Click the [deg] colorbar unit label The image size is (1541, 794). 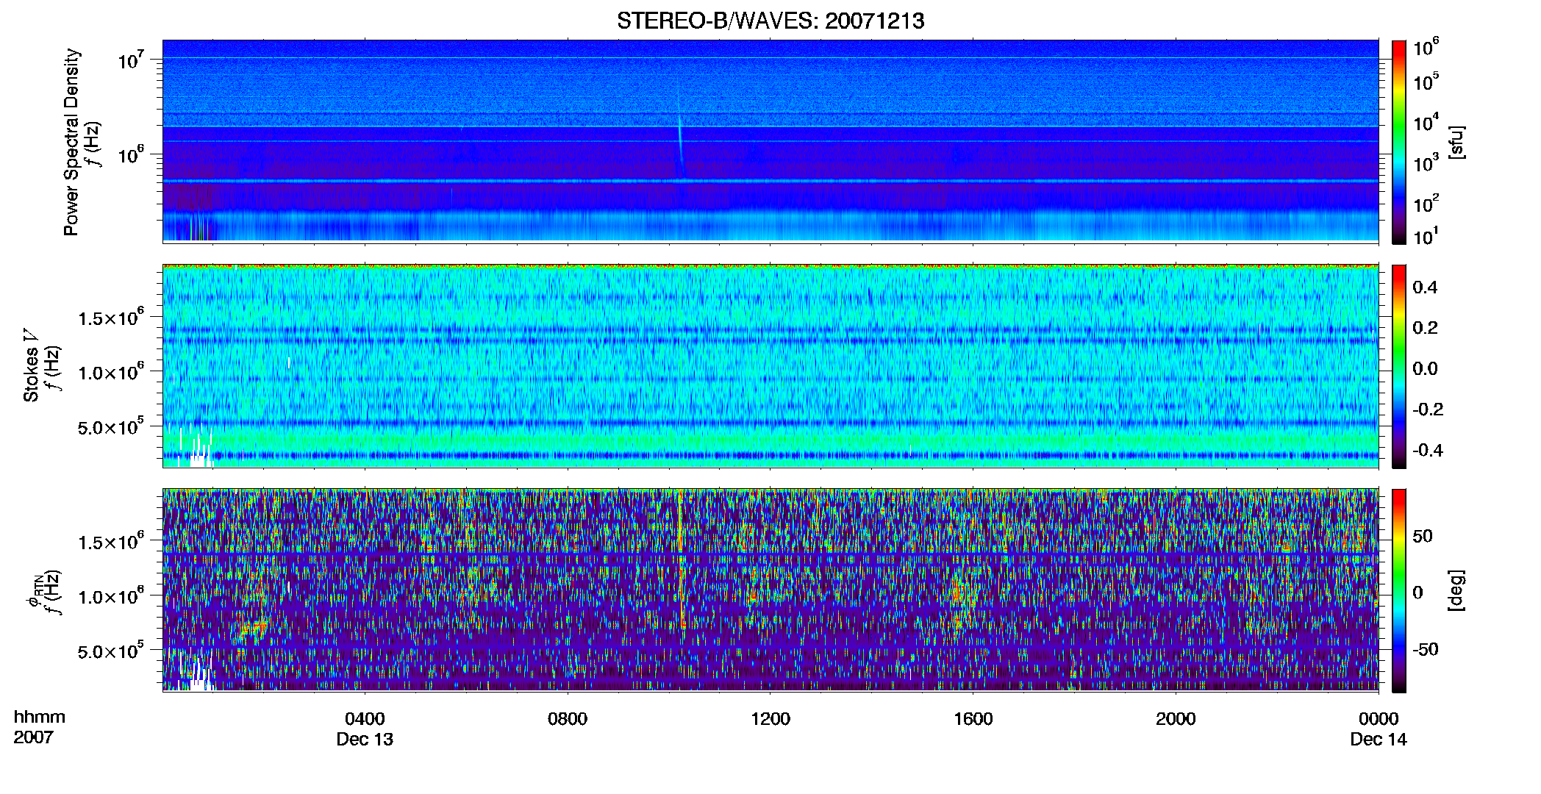point(1456,590)
